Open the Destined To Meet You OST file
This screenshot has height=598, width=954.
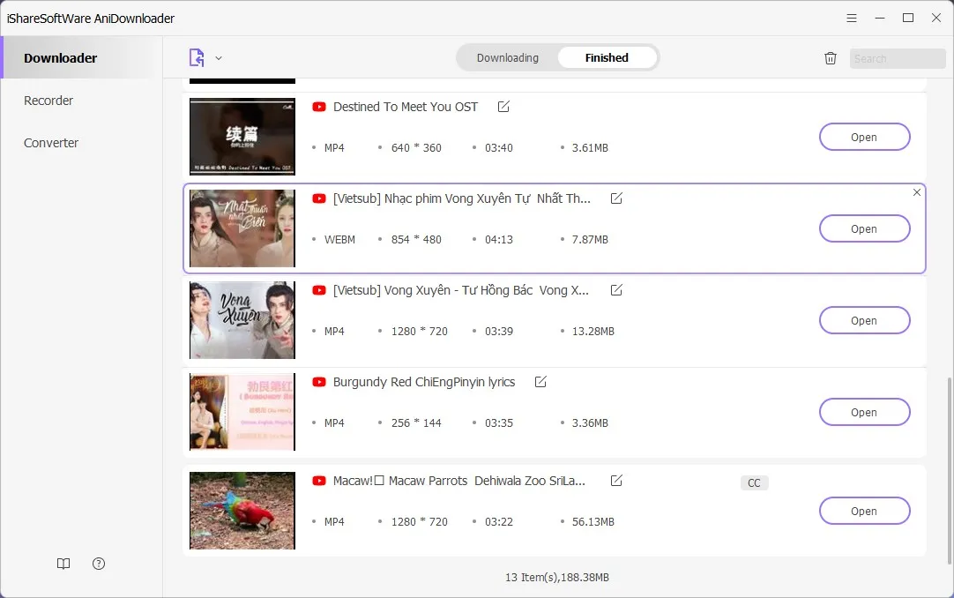point(865,137)
